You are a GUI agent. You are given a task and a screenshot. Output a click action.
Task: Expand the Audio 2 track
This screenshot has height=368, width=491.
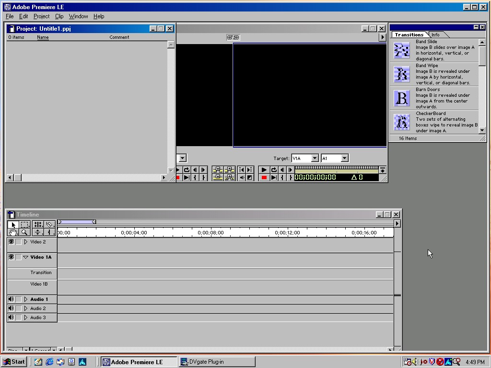[26, 308]
